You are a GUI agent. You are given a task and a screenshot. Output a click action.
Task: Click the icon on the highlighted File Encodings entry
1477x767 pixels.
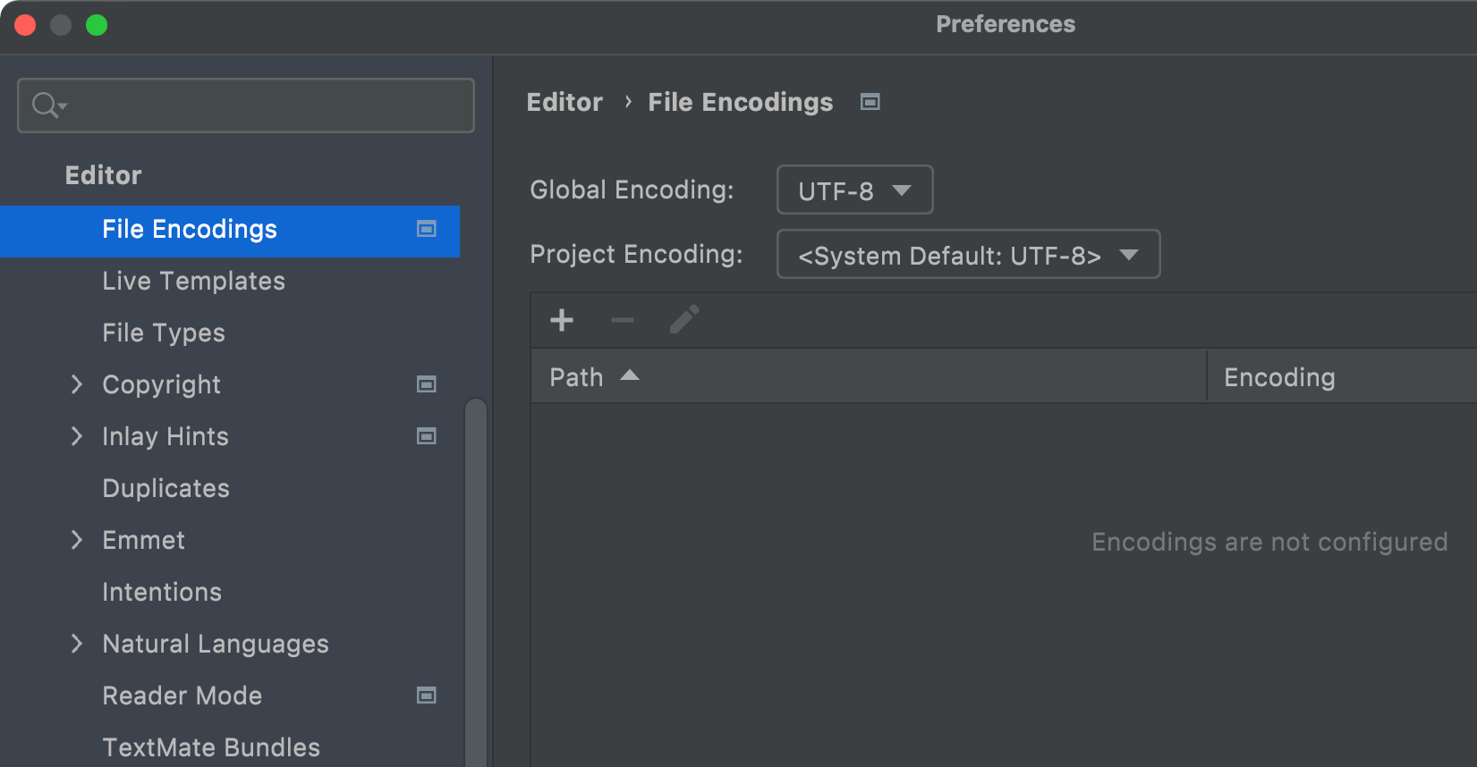coord(428,231)
